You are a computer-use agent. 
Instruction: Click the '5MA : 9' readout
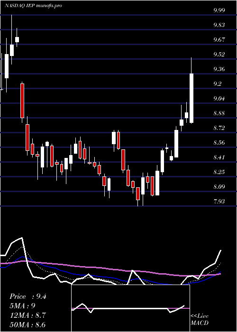pos(22,306)
